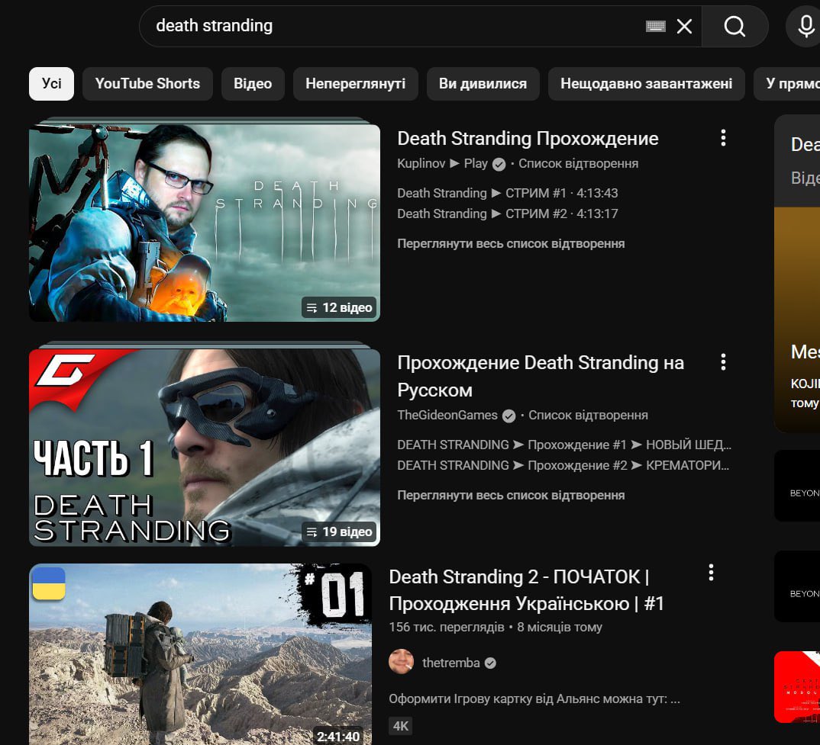Click the verified badge beside TheGideonGames
This screenshot has width=820, height=745.
508,416
